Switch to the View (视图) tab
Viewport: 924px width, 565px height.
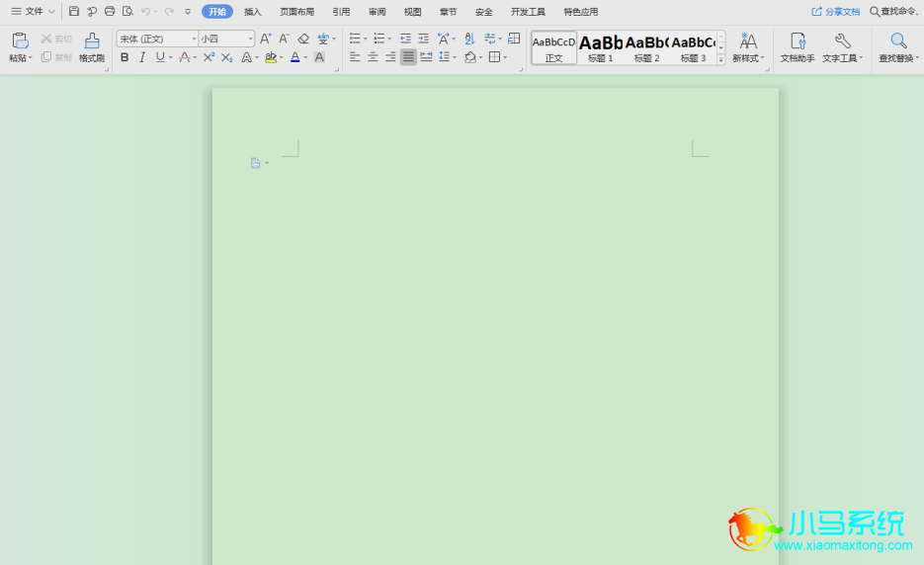tap(412, 12)
